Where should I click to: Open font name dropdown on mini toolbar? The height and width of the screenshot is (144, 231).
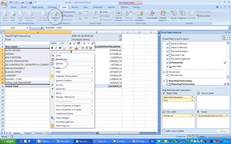60,43
